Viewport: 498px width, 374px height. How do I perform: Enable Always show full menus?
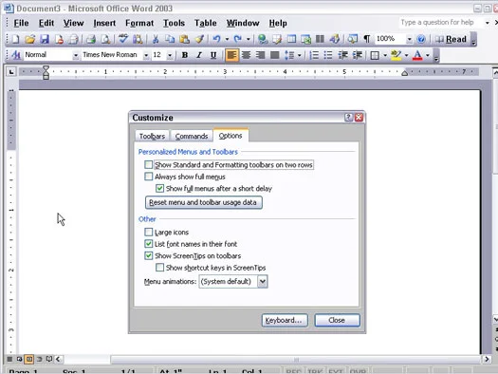[148, 177]
